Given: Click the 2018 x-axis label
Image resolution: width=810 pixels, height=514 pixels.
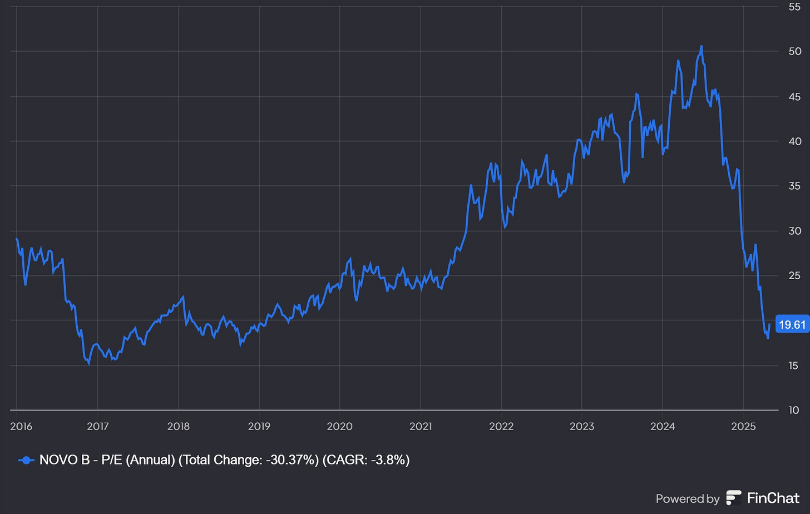Looking at the screenshot, I should 178,427.
